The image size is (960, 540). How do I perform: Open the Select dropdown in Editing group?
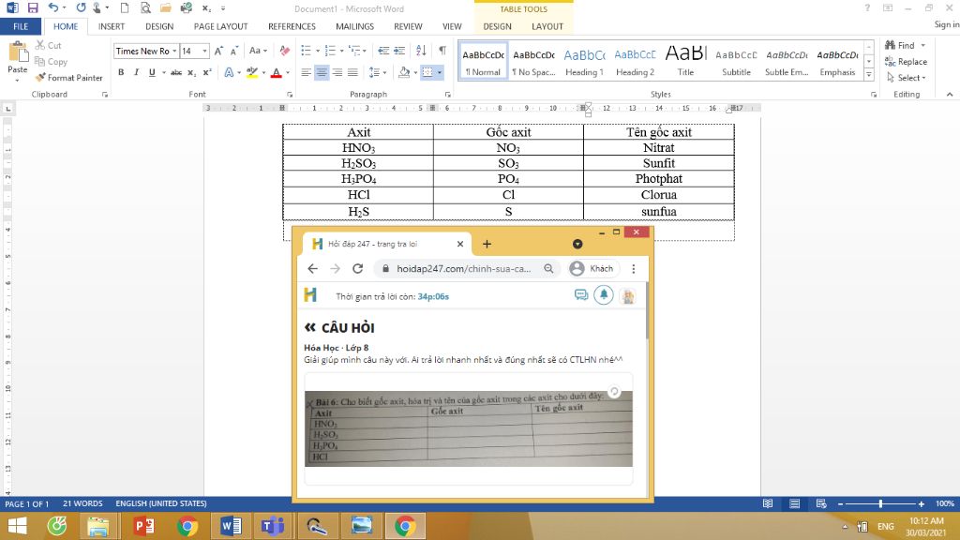coord(907,78)
